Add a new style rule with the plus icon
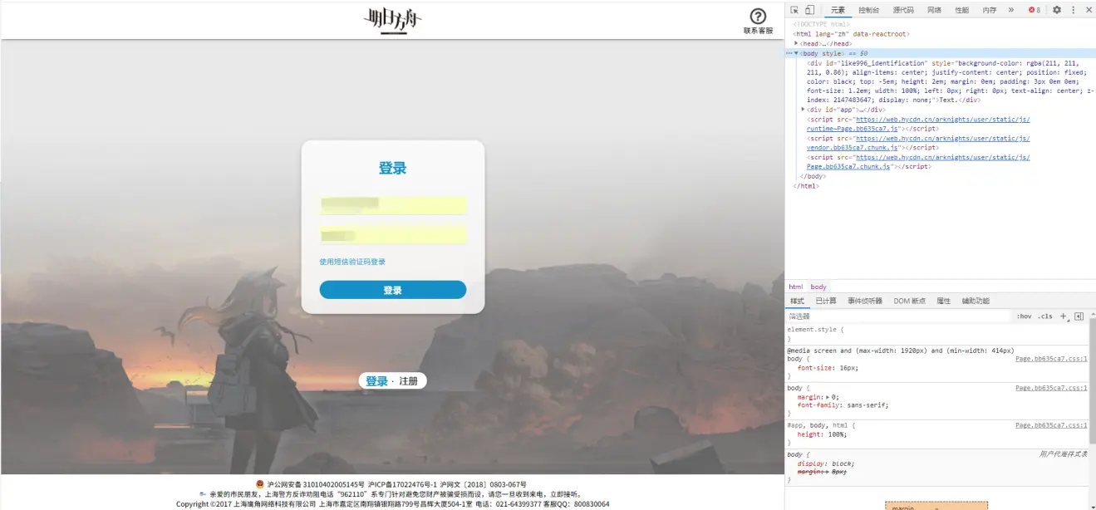 click(1064, 316)
